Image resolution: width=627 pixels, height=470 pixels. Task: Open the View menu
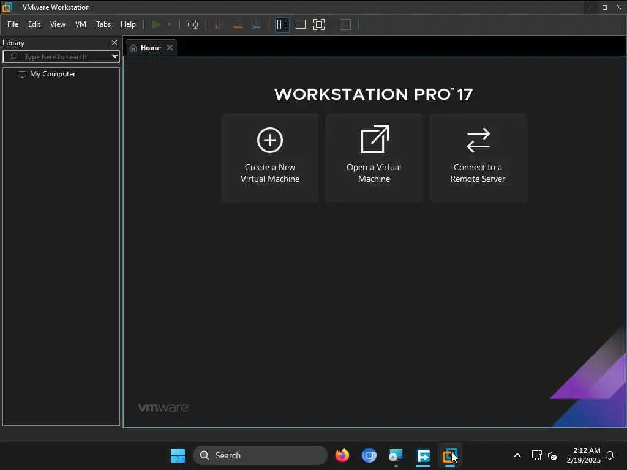pyautogui.click(x=58, y=24)
